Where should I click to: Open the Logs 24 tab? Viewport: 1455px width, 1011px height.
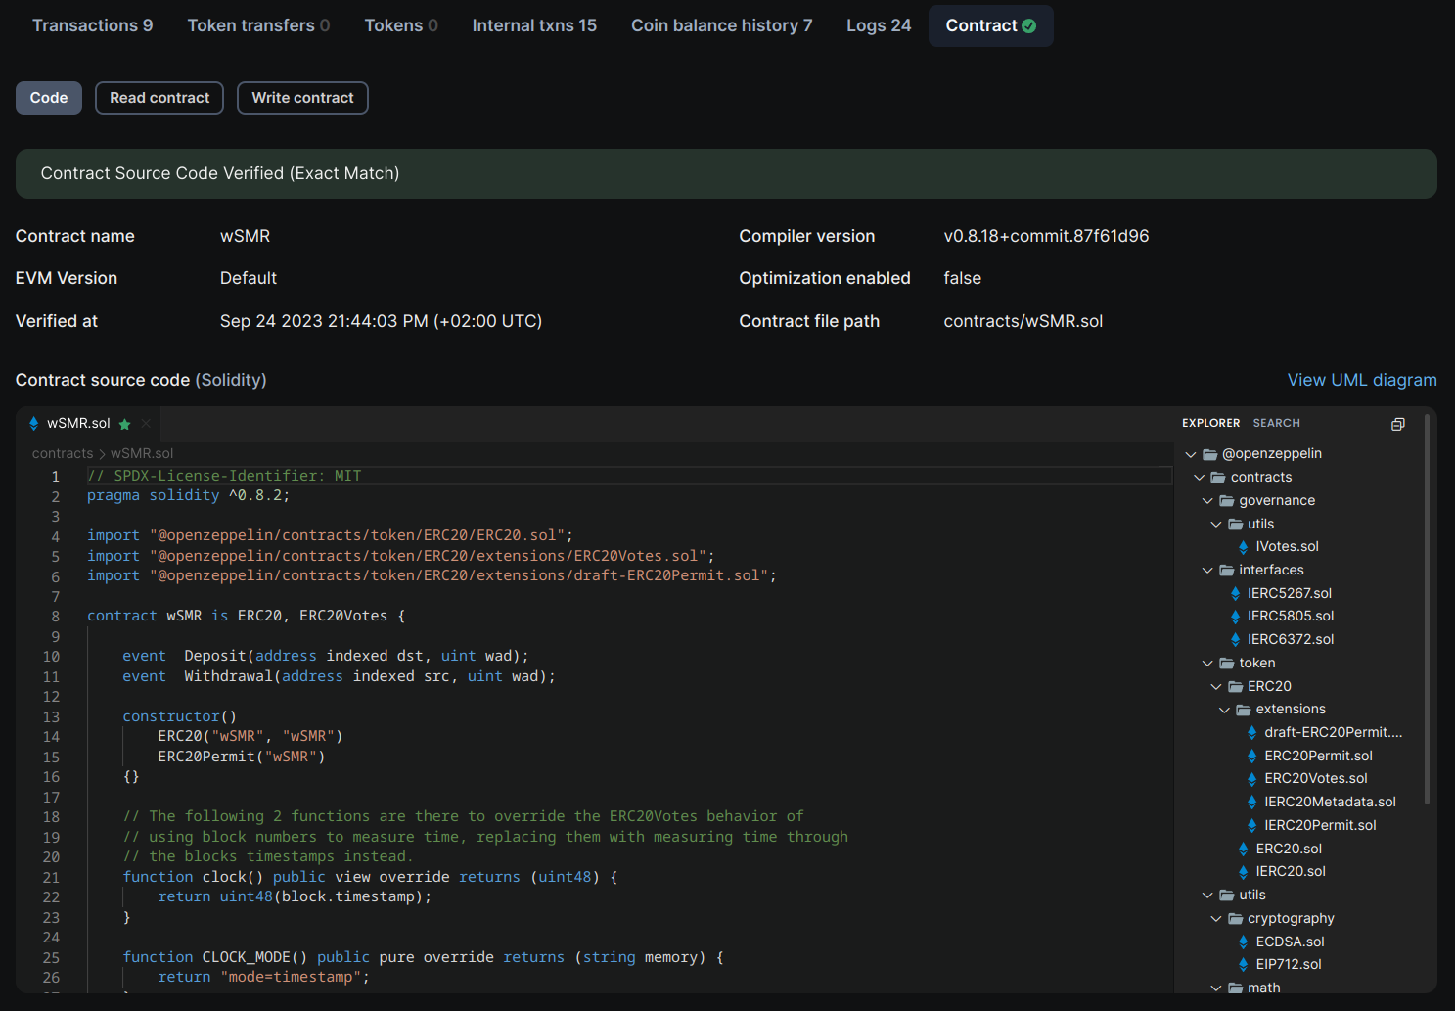click(878, 25)
